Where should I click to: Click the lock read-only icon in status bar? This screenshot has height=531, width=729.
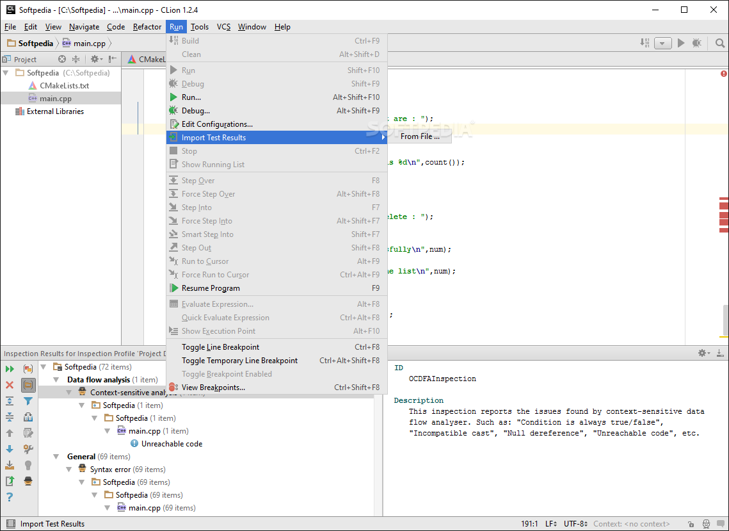pos(691,523)
